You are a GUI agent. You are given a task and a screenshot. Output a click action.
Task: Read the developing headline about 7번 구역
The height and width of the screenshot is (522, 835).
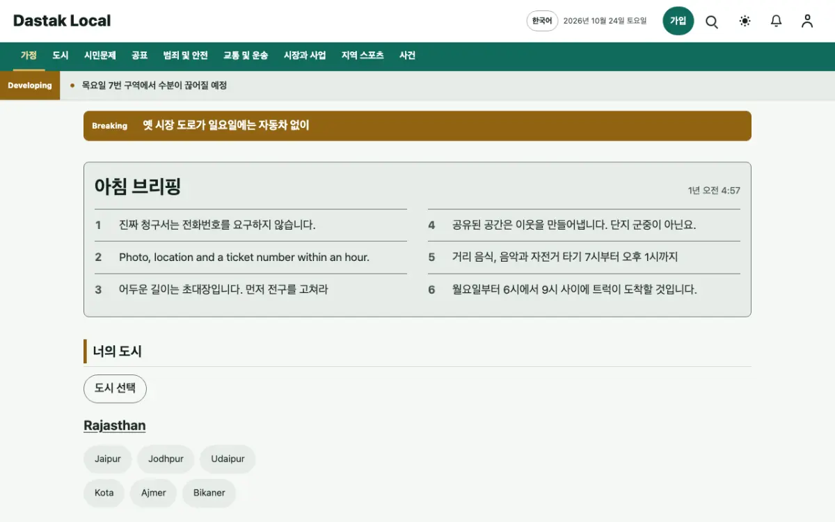[154, 86]
